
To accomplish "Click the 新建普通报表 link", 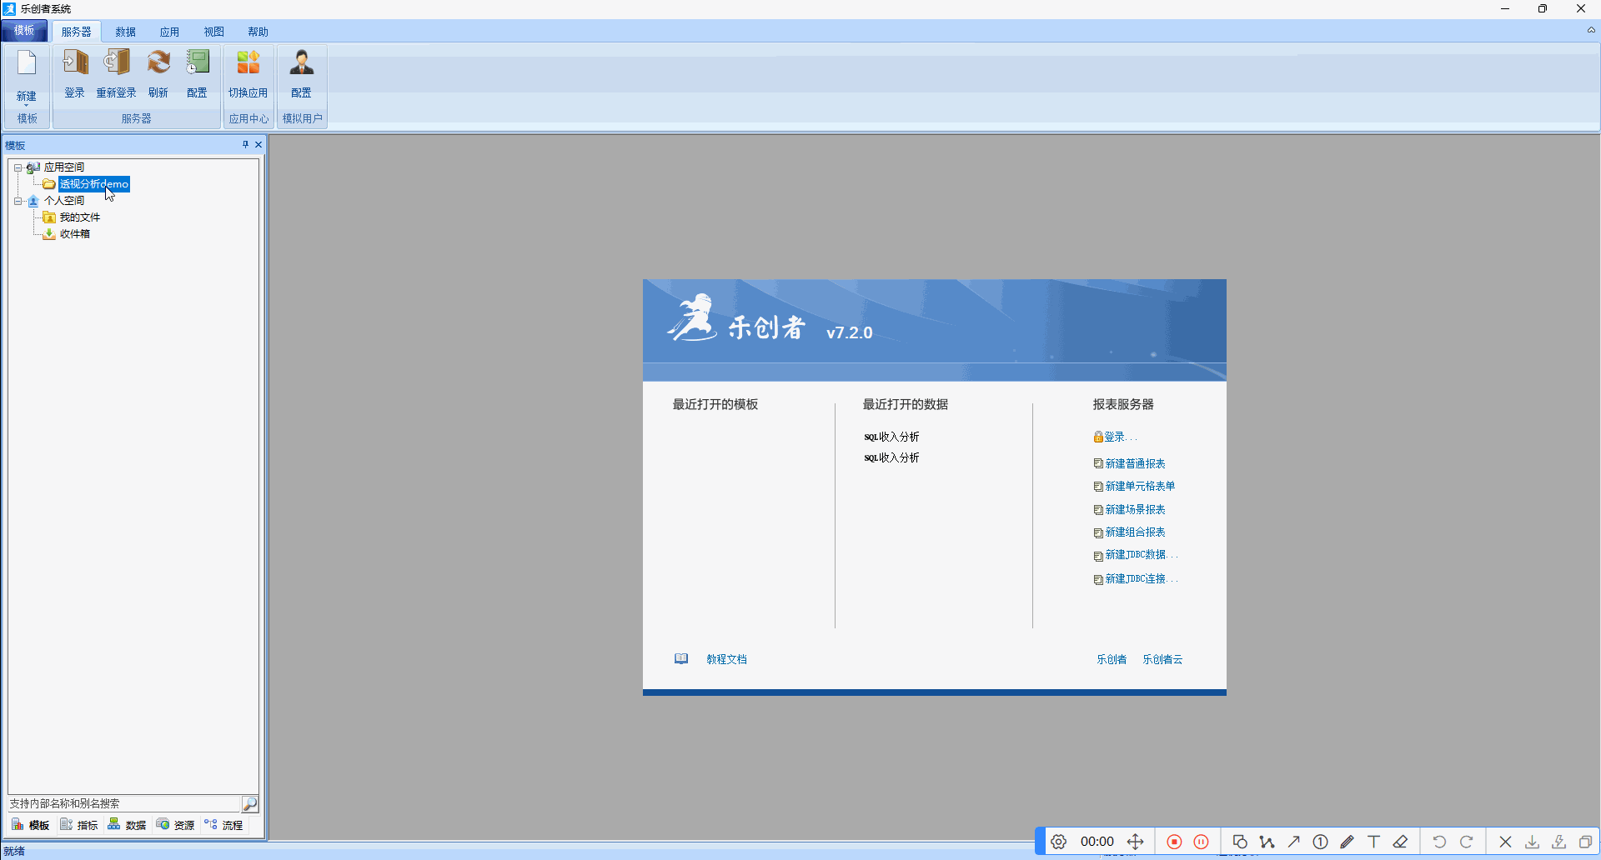I will (x=1135, y=463).
